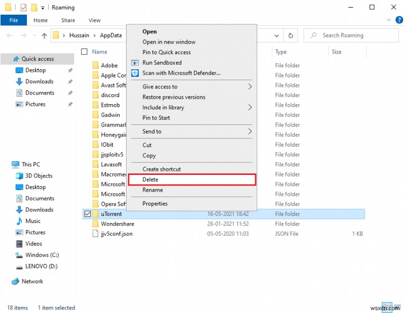Click the search magnifier in Search Roaming
This screenshot has height=313, width=405.
coord(314,35)
